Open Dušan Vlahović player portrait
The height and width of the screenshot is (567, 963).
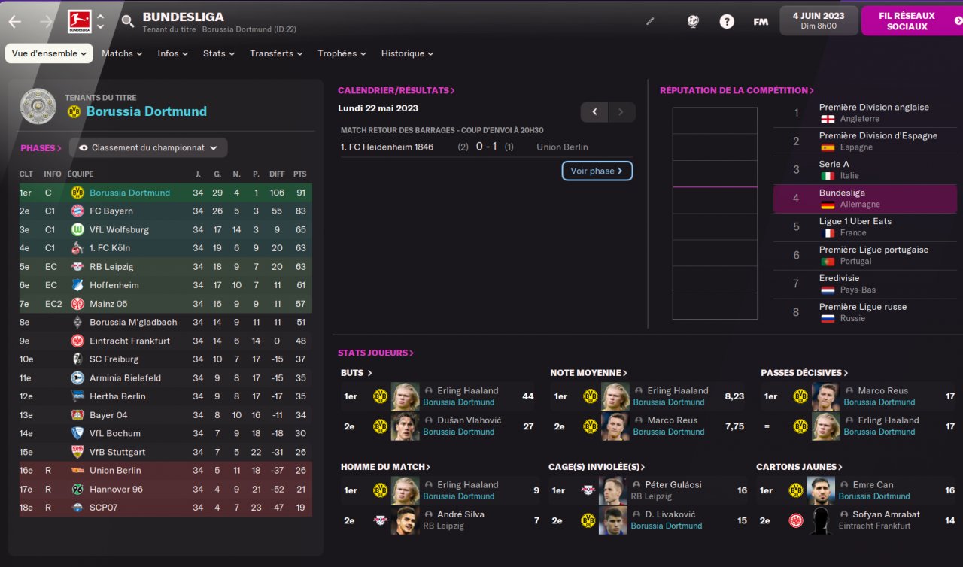coord(405,426)
